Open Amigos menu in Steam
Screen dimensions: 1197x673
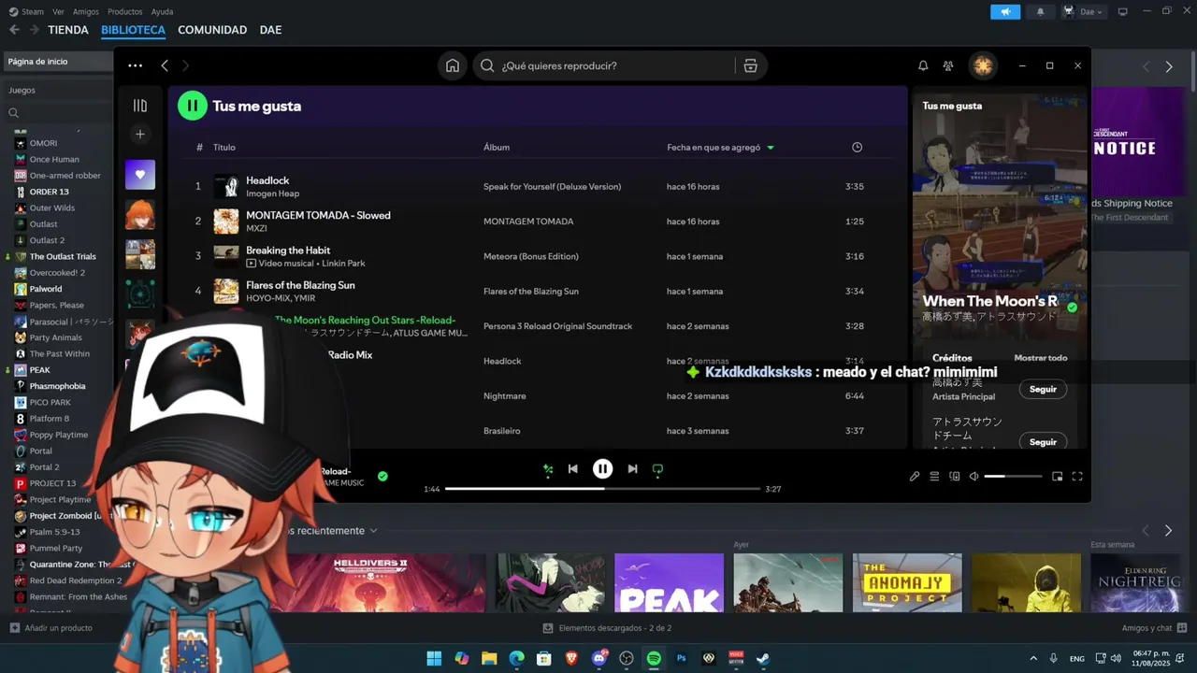[86, 11]
